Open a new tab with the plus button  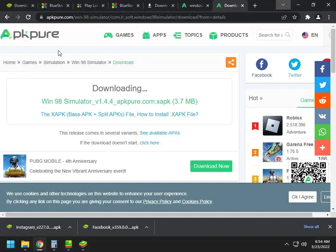tap(255, 6)
